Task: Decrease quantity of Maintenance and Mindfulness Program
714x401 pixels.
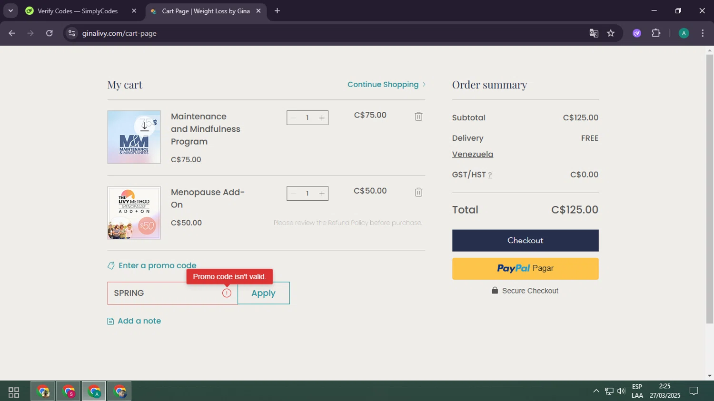Action: coord(293,118)
